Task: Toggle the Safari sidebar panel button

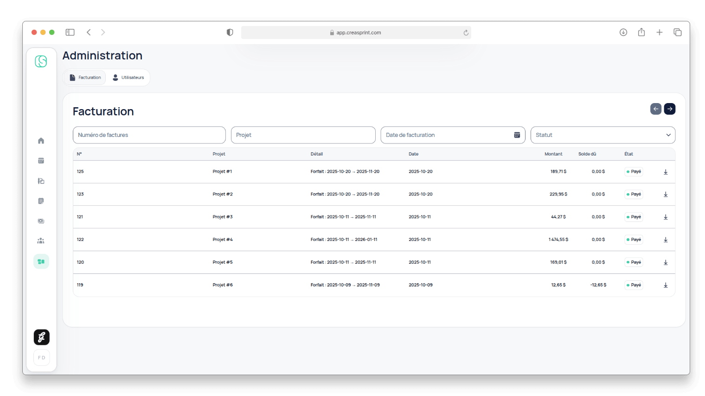Action: (x=70, y=32)
